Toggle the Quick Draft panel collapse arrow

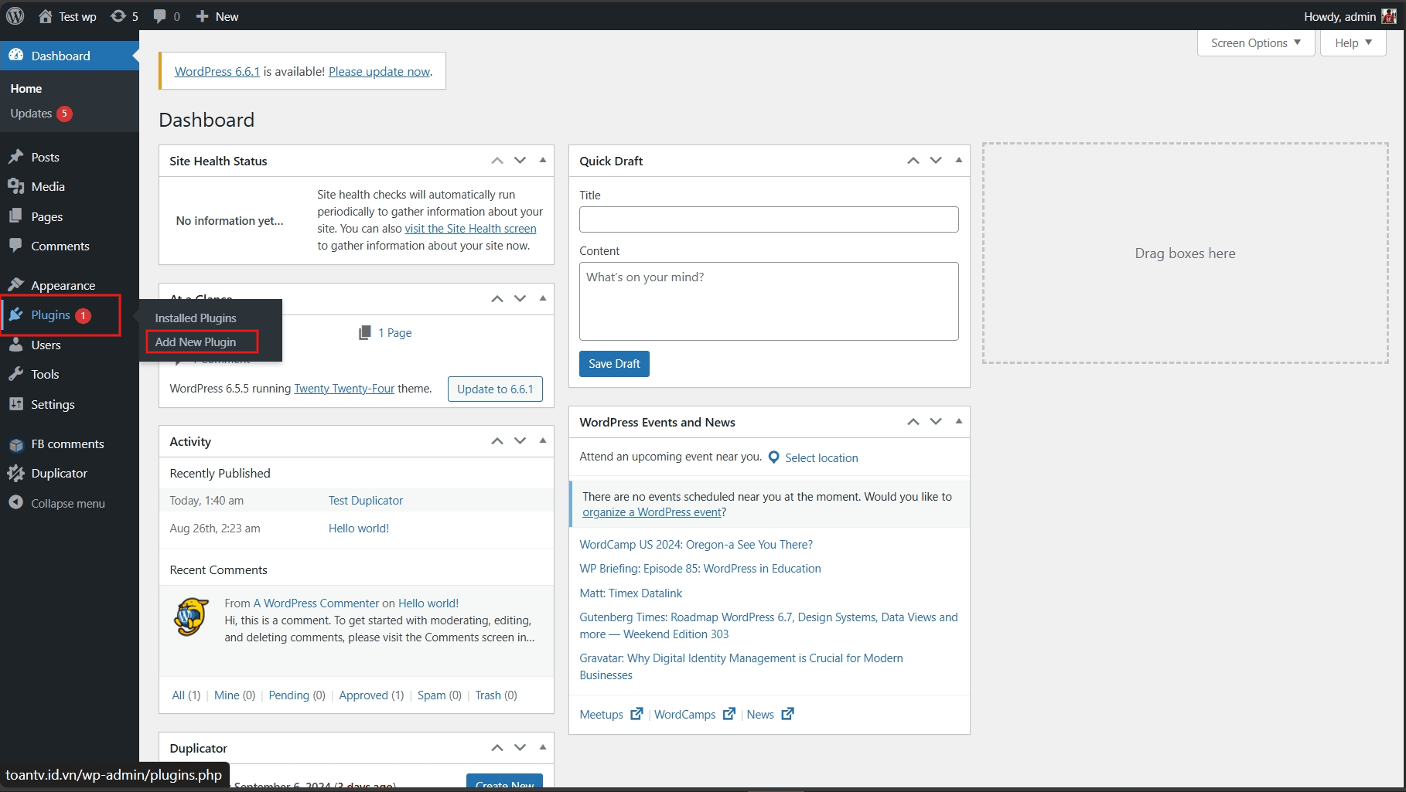click(959, 160)
